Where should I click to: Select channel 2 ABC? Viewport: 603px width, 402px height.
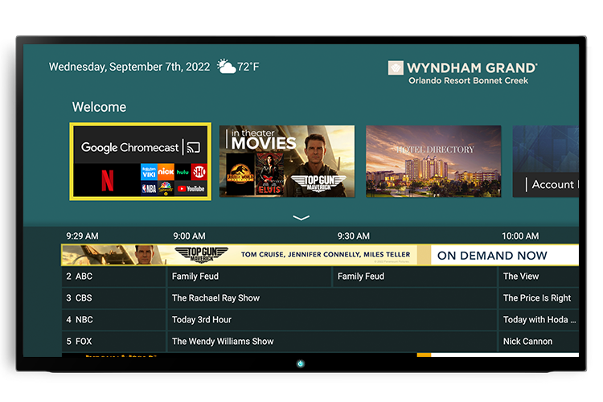coord(113,277)
